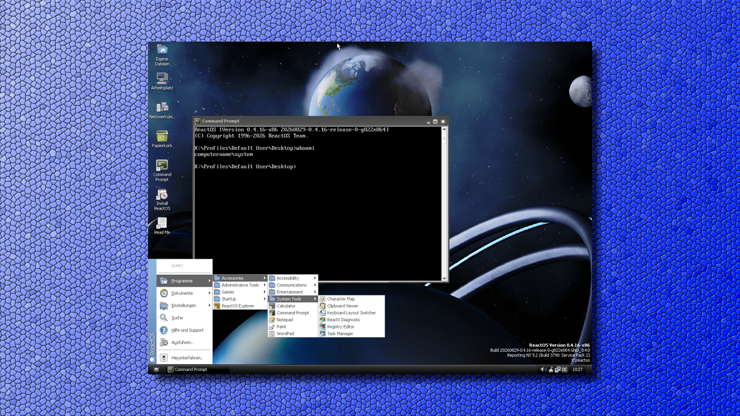This screenshot has height=416, width=740.
Task: Choose Ausführen... in the Start menu
Action: [x=184, y=343]
